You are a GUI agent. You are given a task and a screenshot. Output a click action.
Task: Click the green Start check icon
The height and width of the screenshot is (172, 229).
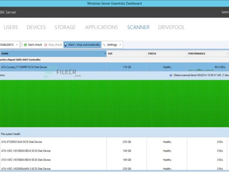(25, 45)
